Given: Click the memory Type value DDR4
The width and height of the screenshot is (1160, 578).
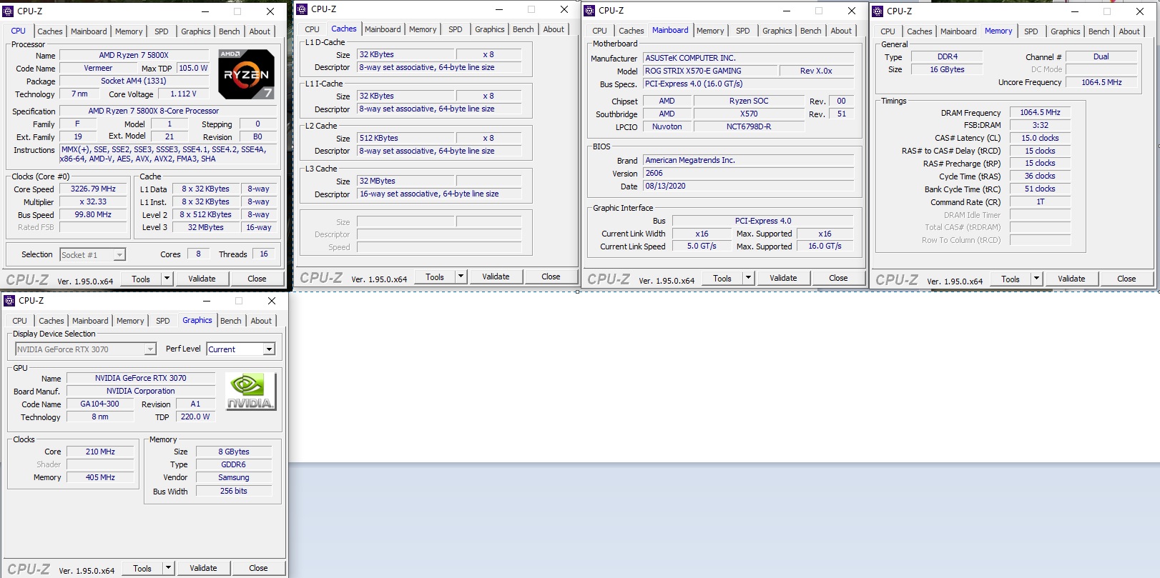Looking at the screenshot, I should tap(948, 56).
